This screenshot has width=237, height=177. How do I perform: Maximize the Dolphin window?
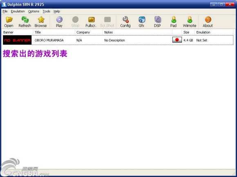coord(221,4)
